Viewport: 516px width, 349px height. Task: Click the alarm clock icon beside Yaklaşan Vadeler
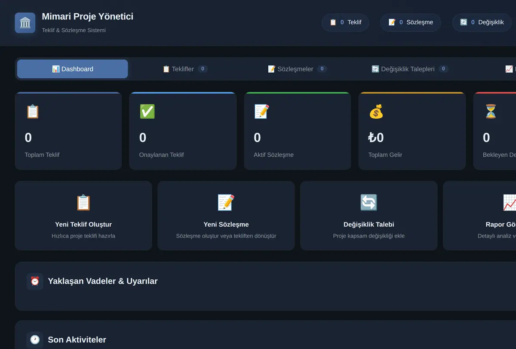click(35, 281)
